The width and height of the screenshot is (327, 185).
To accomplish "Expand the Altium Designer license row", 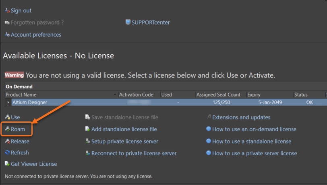I will (x=8, y=103).
